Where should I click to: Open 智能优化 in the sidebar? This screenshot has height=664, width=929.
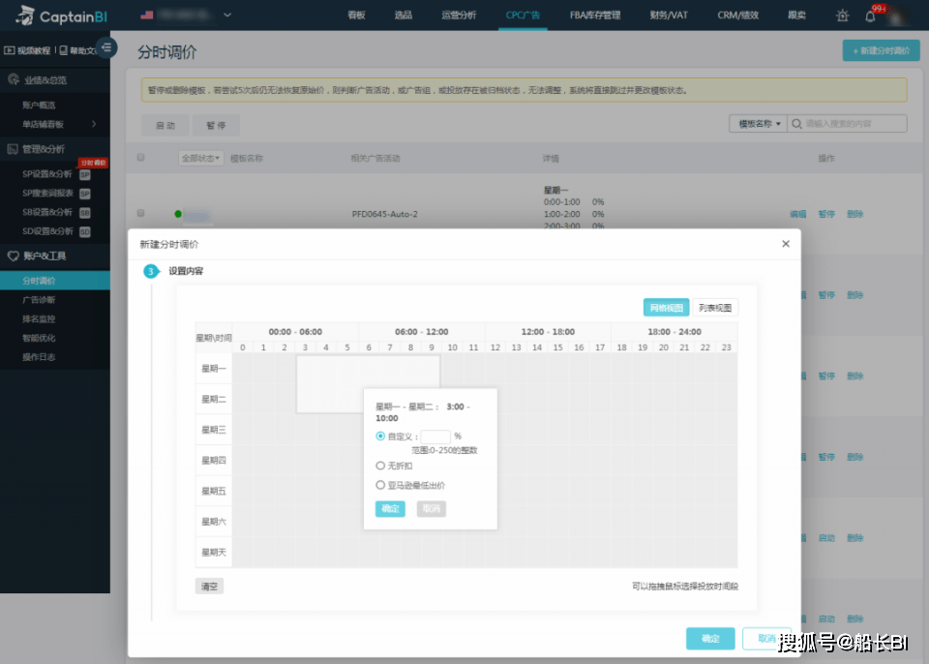tap(39, 338)
